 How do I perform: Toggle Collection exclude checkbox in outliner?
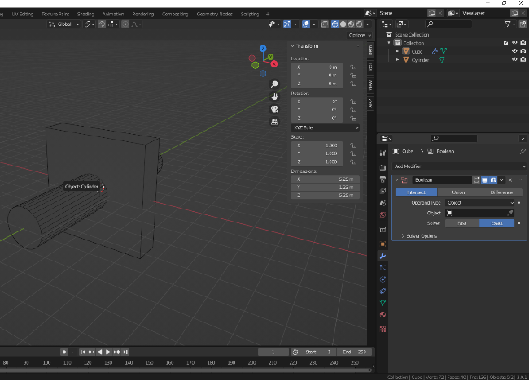click(505, 43)
